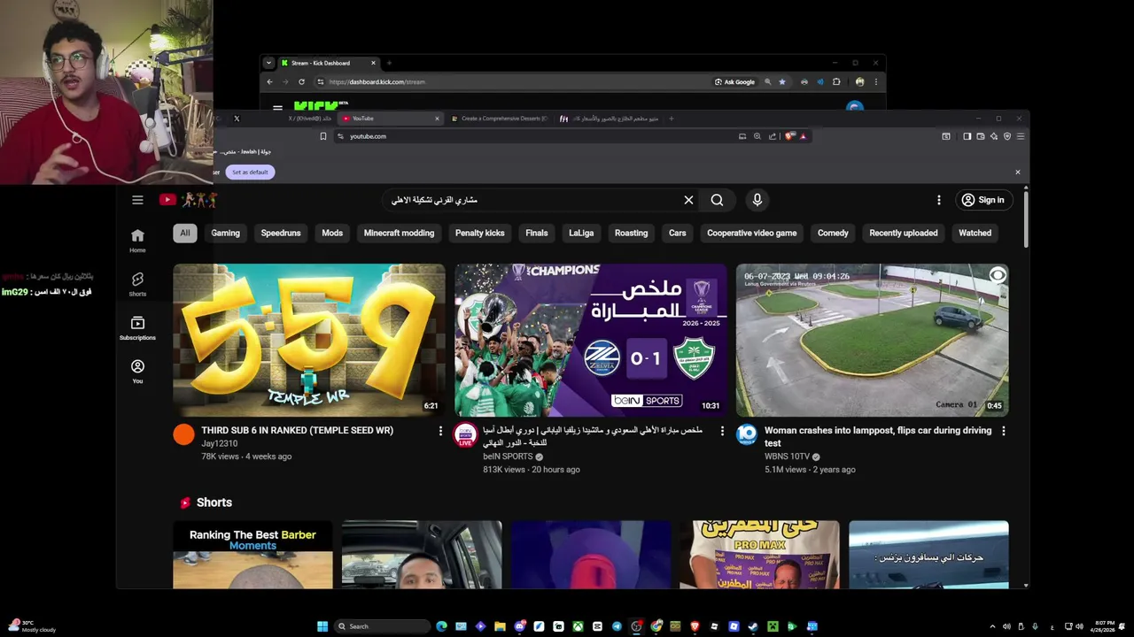Choose the Comedy chip
Screen dimensions: 1134x637
(x=833, y=233)
